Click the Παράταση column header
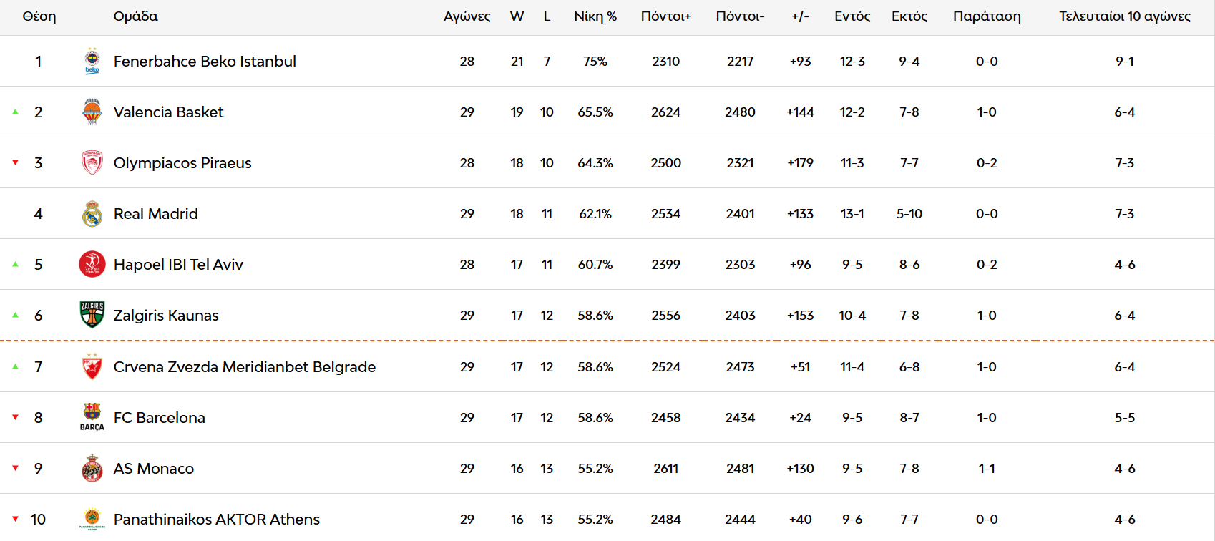This screenshot has height=541, width=1215. [987, 16]
